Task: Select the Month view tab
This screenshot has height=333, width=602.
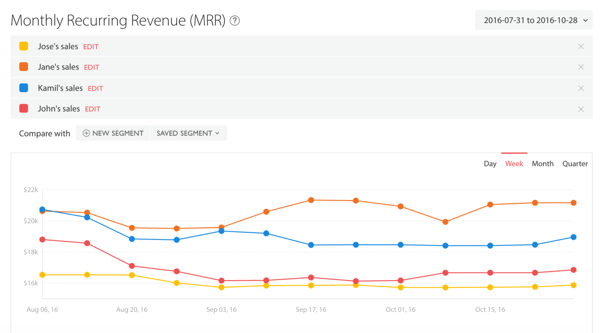Action: tap(542, 163)
